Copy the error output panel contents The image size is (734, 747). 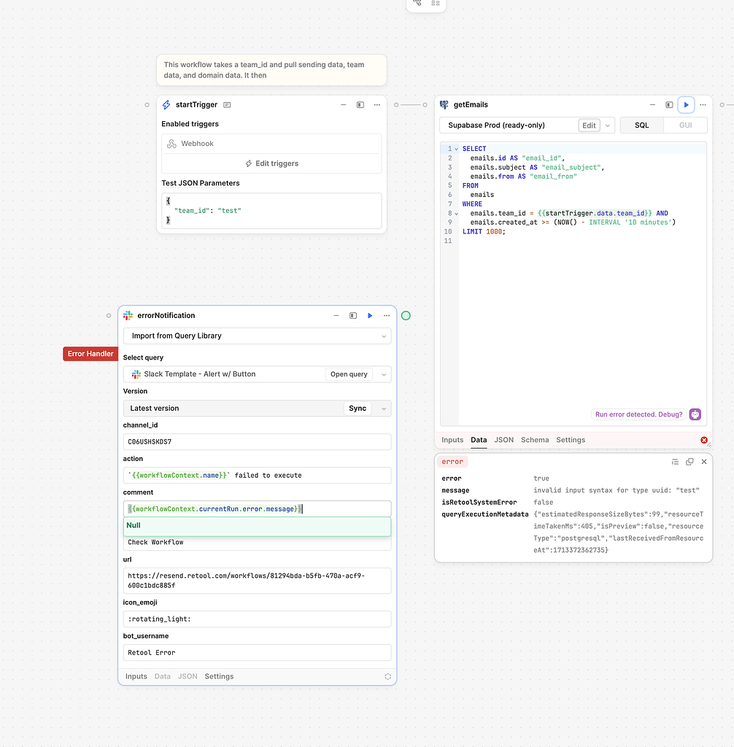(x=689, y=461)
